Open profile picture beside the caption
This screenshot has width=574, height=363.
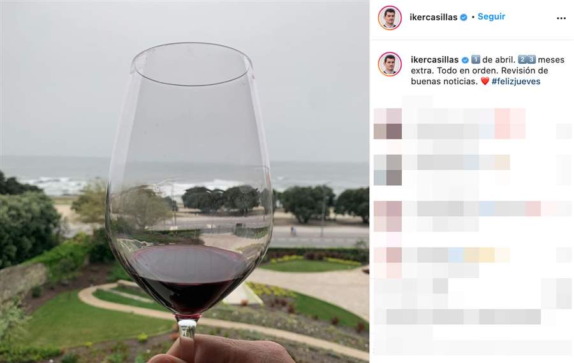[390, 64]
